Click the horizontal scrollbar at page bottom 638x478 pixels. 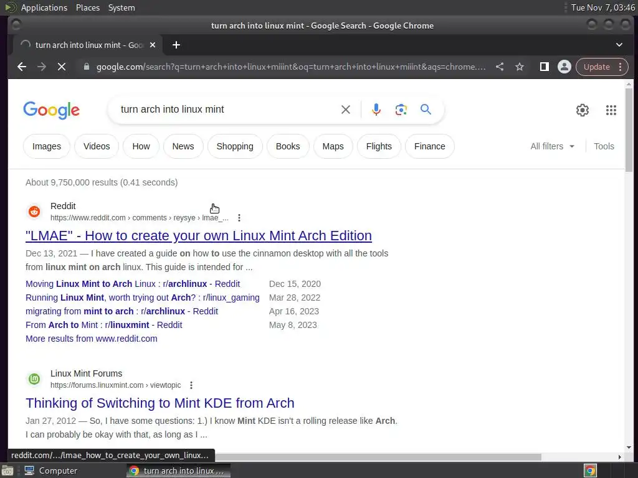(x=378, y=457)
